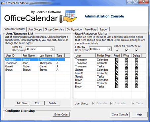This screenshot has height=122, width=150.
Task: Toggle Check All for Delete column
Action: pos(136,50)
